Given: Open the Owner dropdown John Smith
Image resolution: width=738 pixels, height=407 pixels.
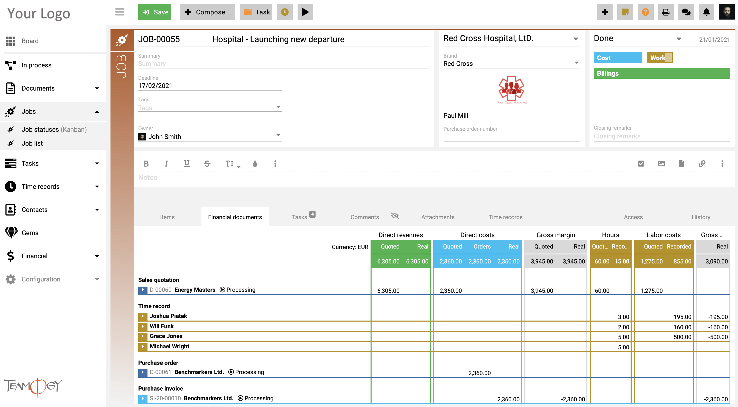Looking at the screenshot, I should pyautogui.click(x=210, y=137).
